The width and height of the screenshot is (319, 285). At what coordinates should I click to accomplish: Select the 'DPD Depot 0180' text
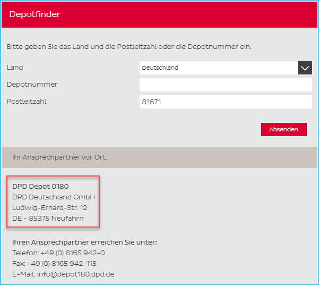pyautogui.click(x=40, y=186)
